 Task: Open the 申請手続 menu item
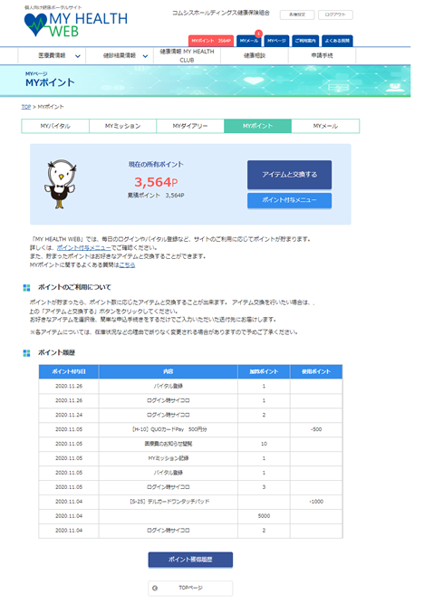(x=322, y=55)
